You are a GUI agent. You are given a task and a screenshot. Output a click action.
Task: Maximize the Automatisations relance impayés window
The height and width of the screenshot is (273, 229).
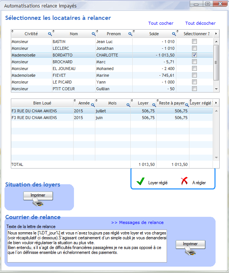click(208, 4)
